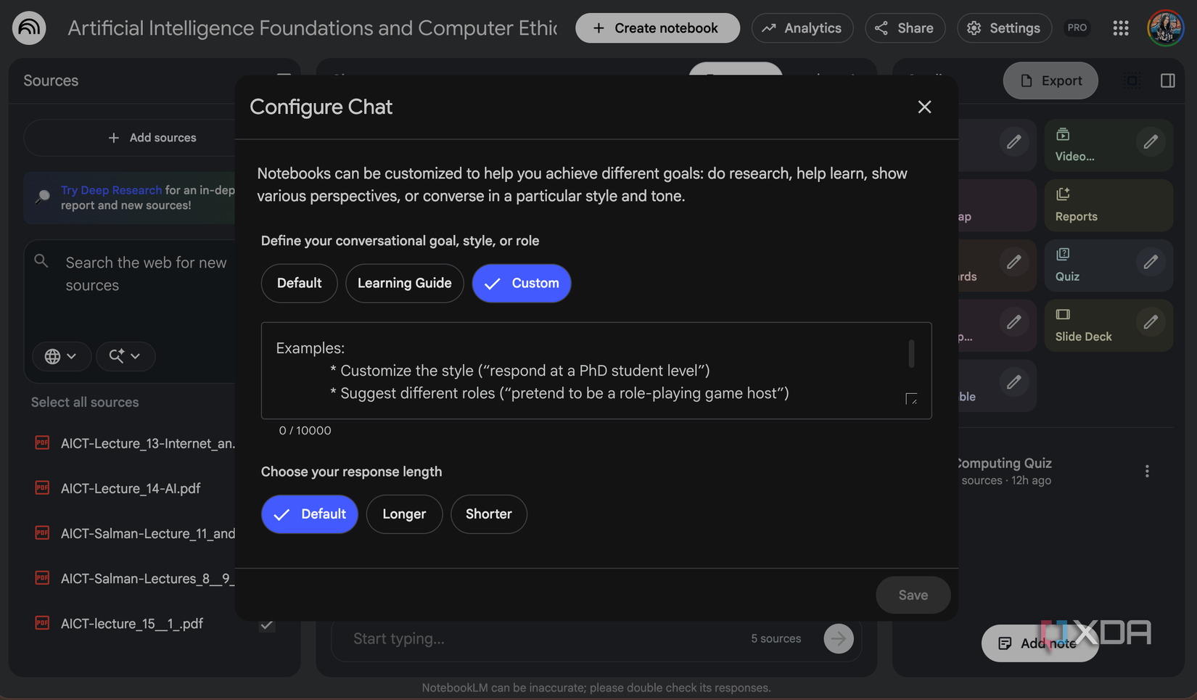Follow the Try Deep Research link
The width and height of the screenshot is (1197, 700).
coord(111,190)
